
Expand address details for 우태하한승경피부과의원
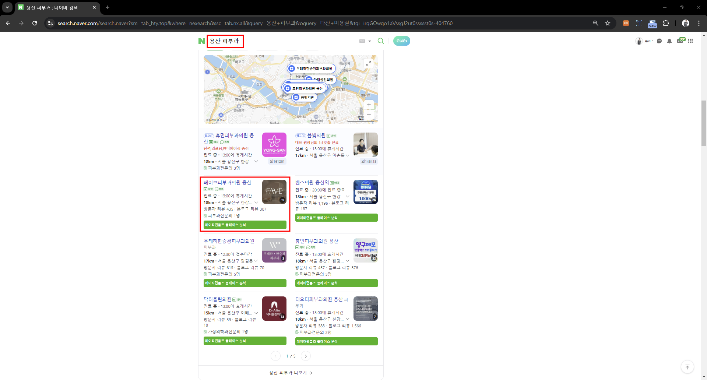pyautogui.click(x=256, y=261)
